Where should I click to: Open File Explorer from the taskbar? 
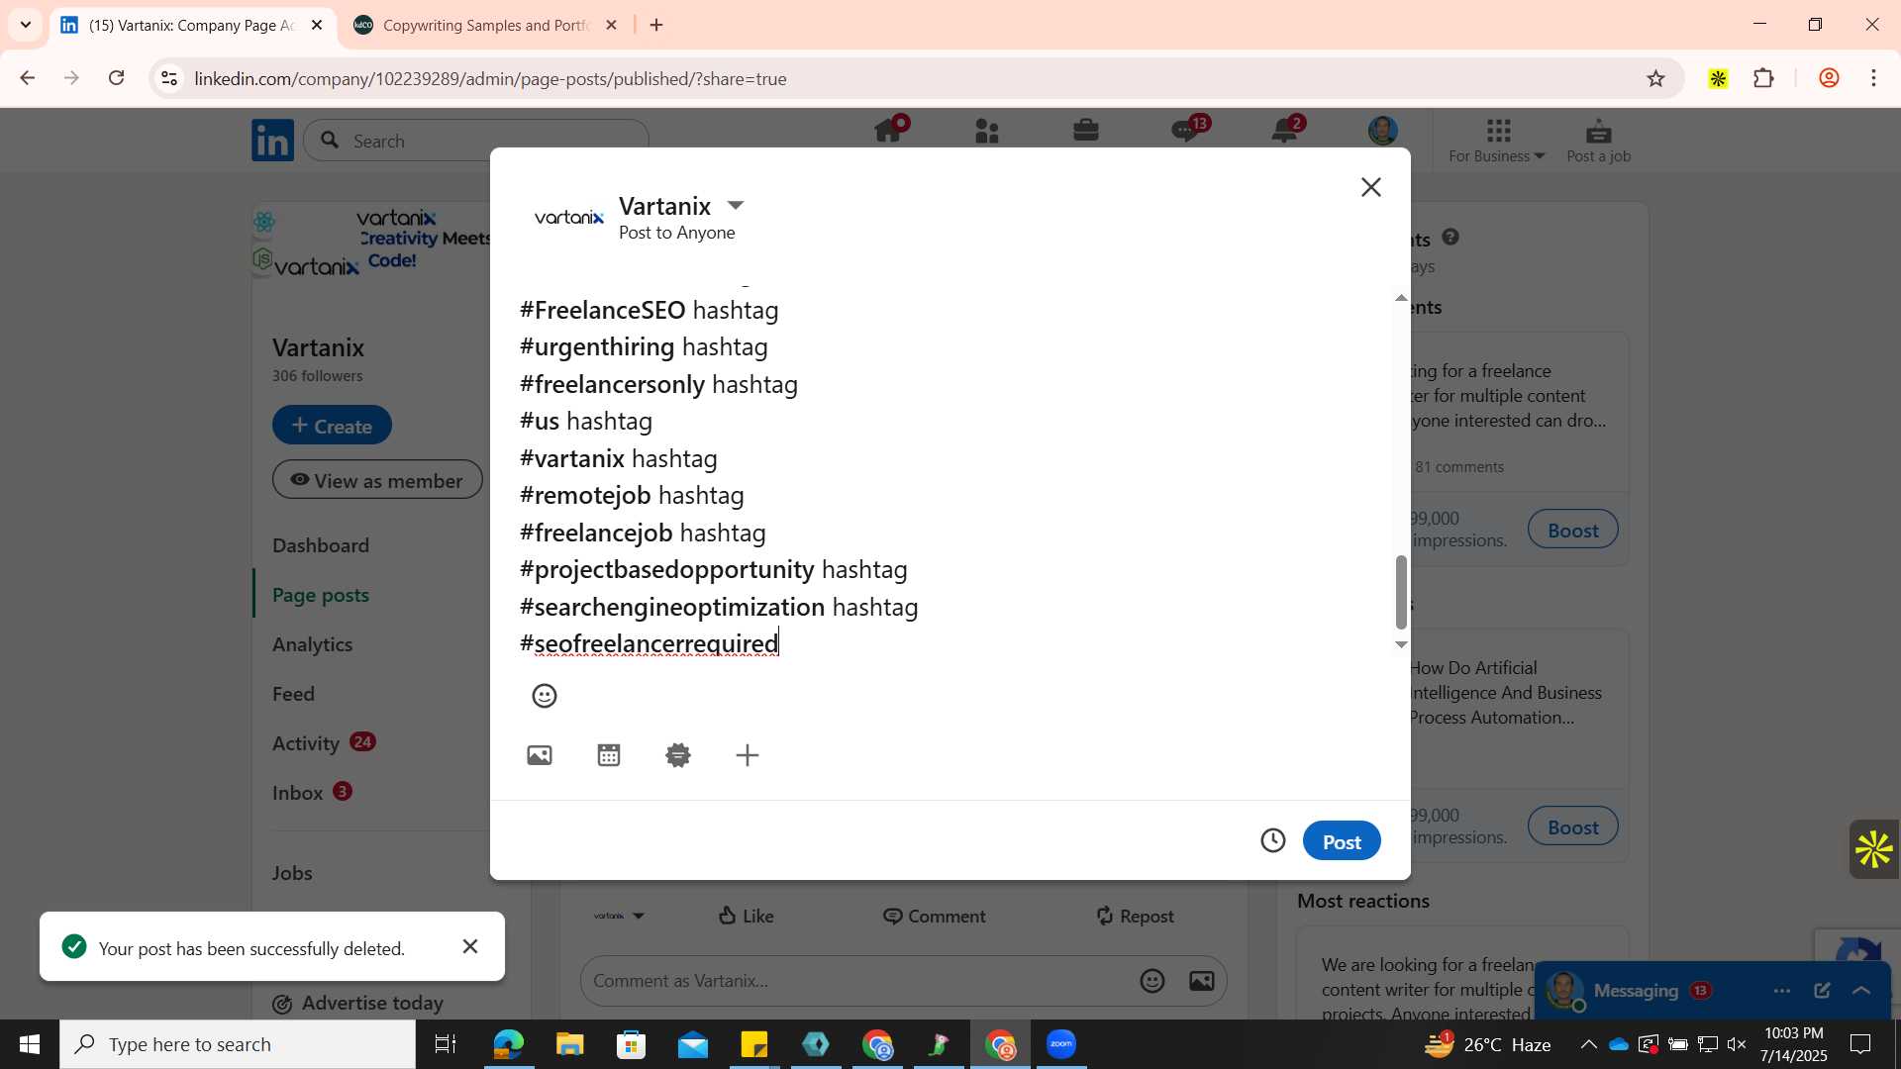[x=569, y=1044]
